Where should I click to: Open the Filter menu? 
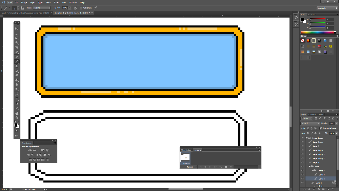point(56,2)
